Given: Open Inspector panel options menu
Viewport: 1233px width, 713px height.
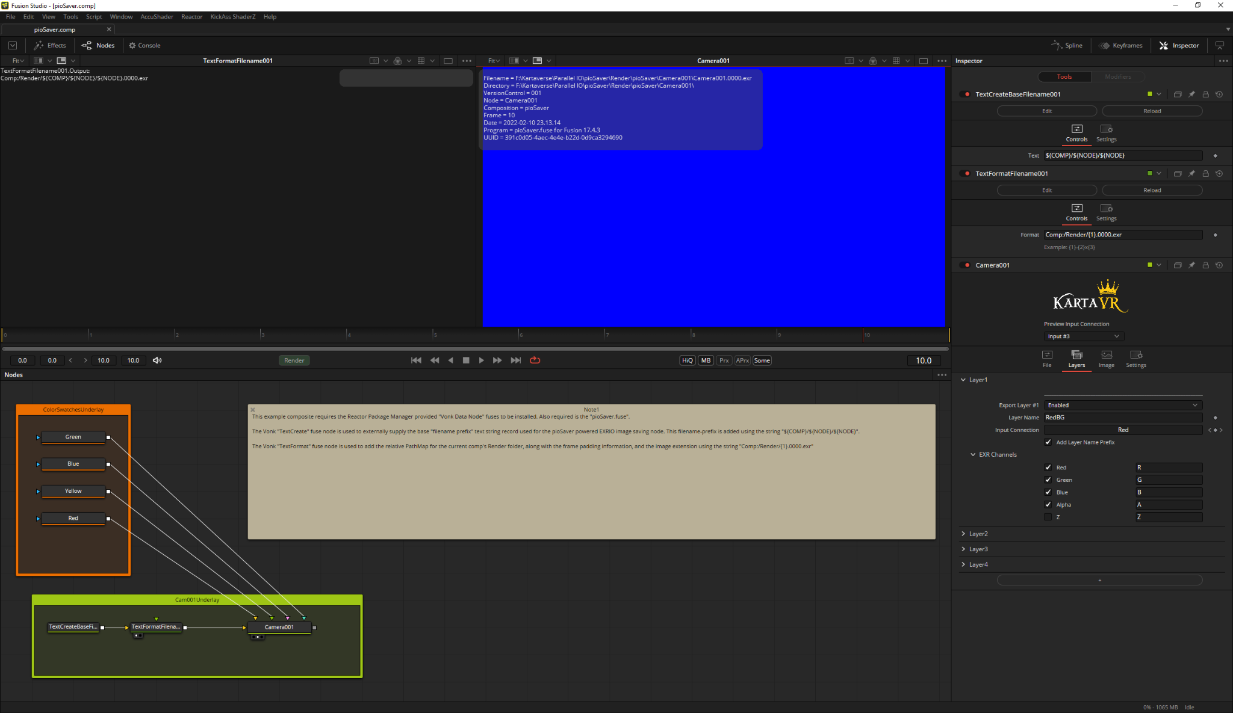Looking at the screenshot, I should click(x=1223, y=61).
